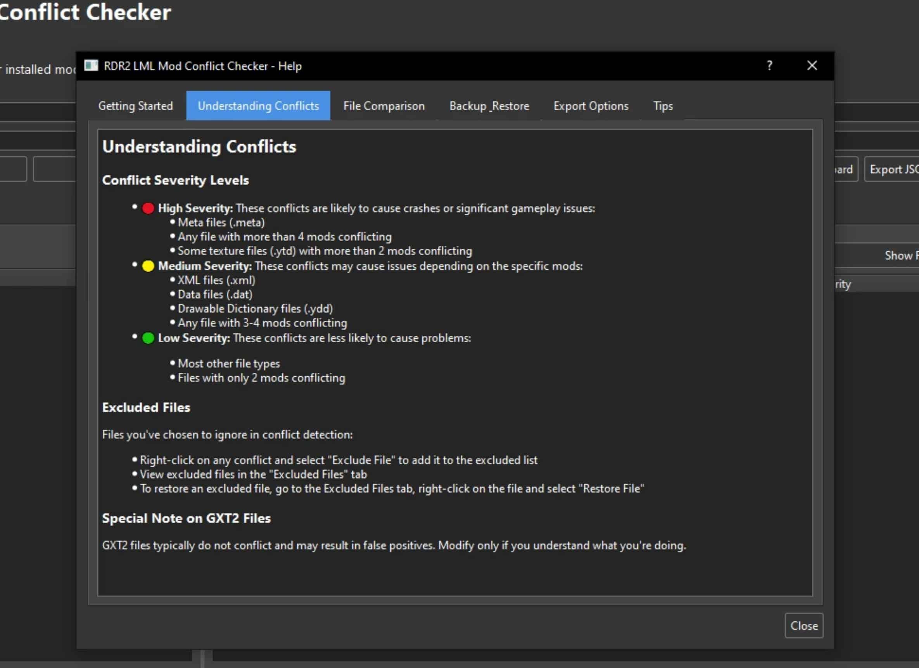919x668 pixels.
Task: Click the Help dialog title bar text
Action: (x=202, y=66)
